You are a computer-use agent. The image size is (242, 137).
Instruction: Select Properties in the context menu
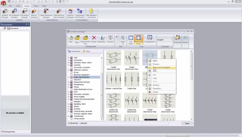(157, 89)
